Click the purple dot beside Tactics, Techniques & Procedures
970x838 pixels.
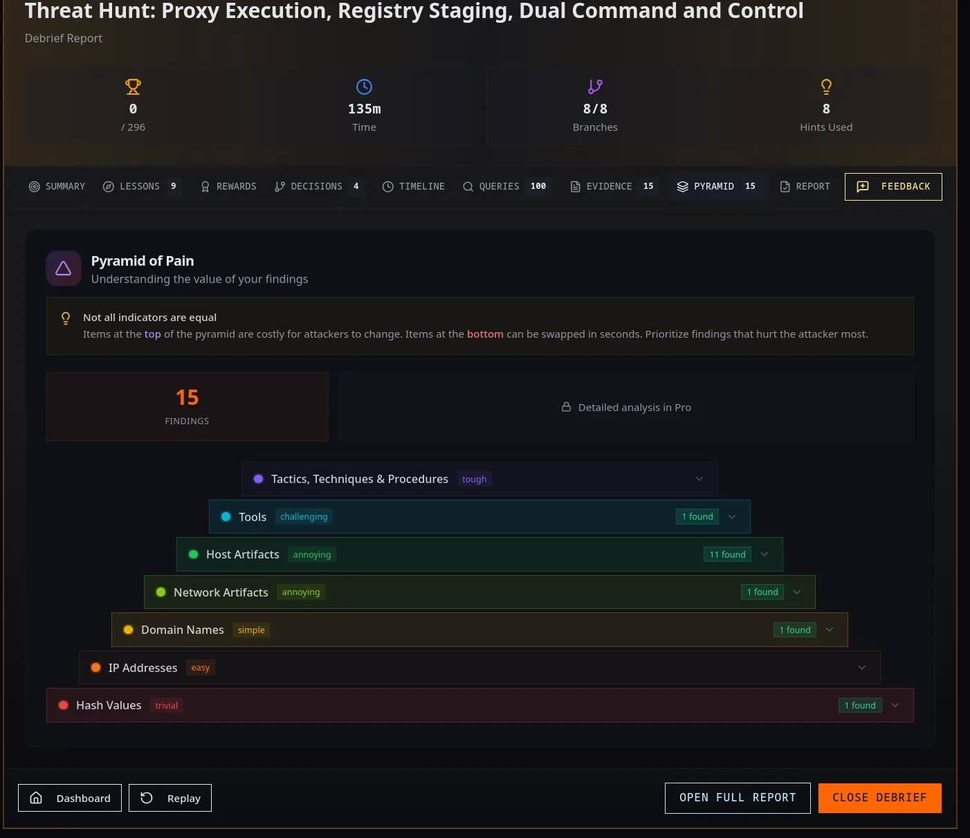pyautogui.click(x=258, y=479)
